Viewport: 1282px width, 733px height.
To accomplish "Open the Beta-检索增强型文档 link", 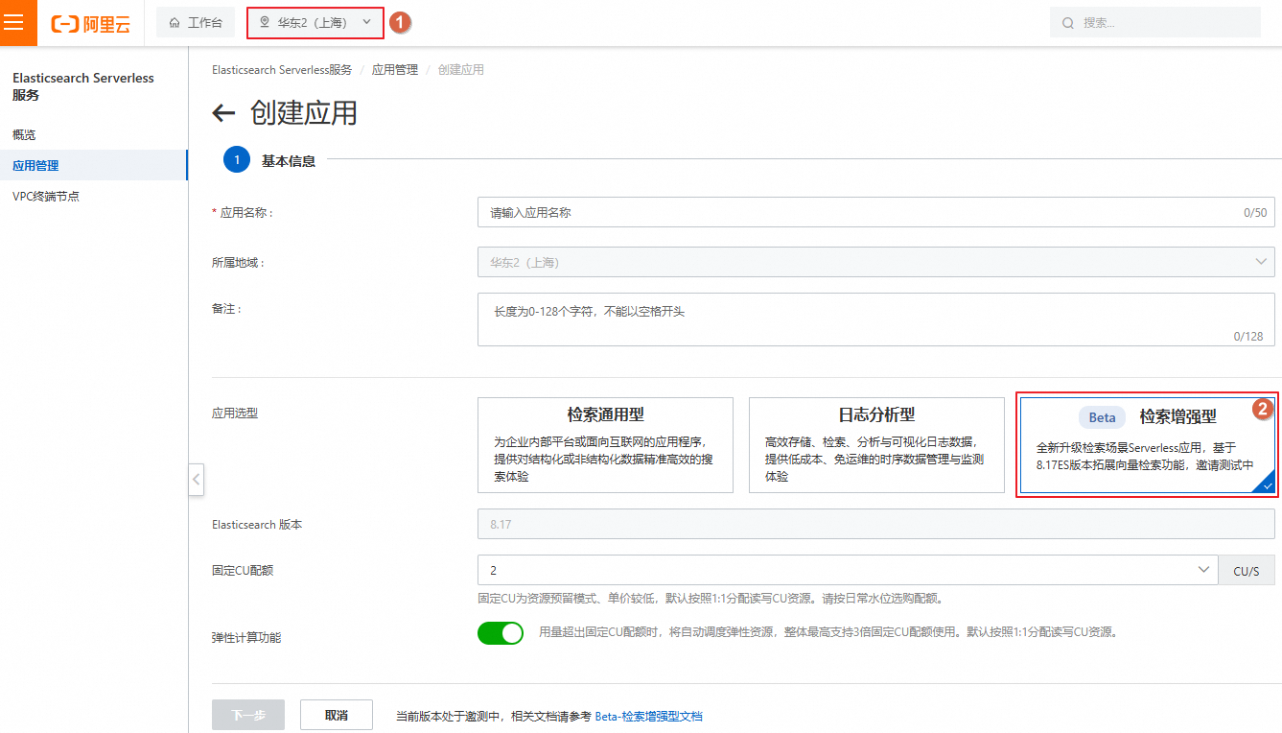I will click(x=649, y=716).
